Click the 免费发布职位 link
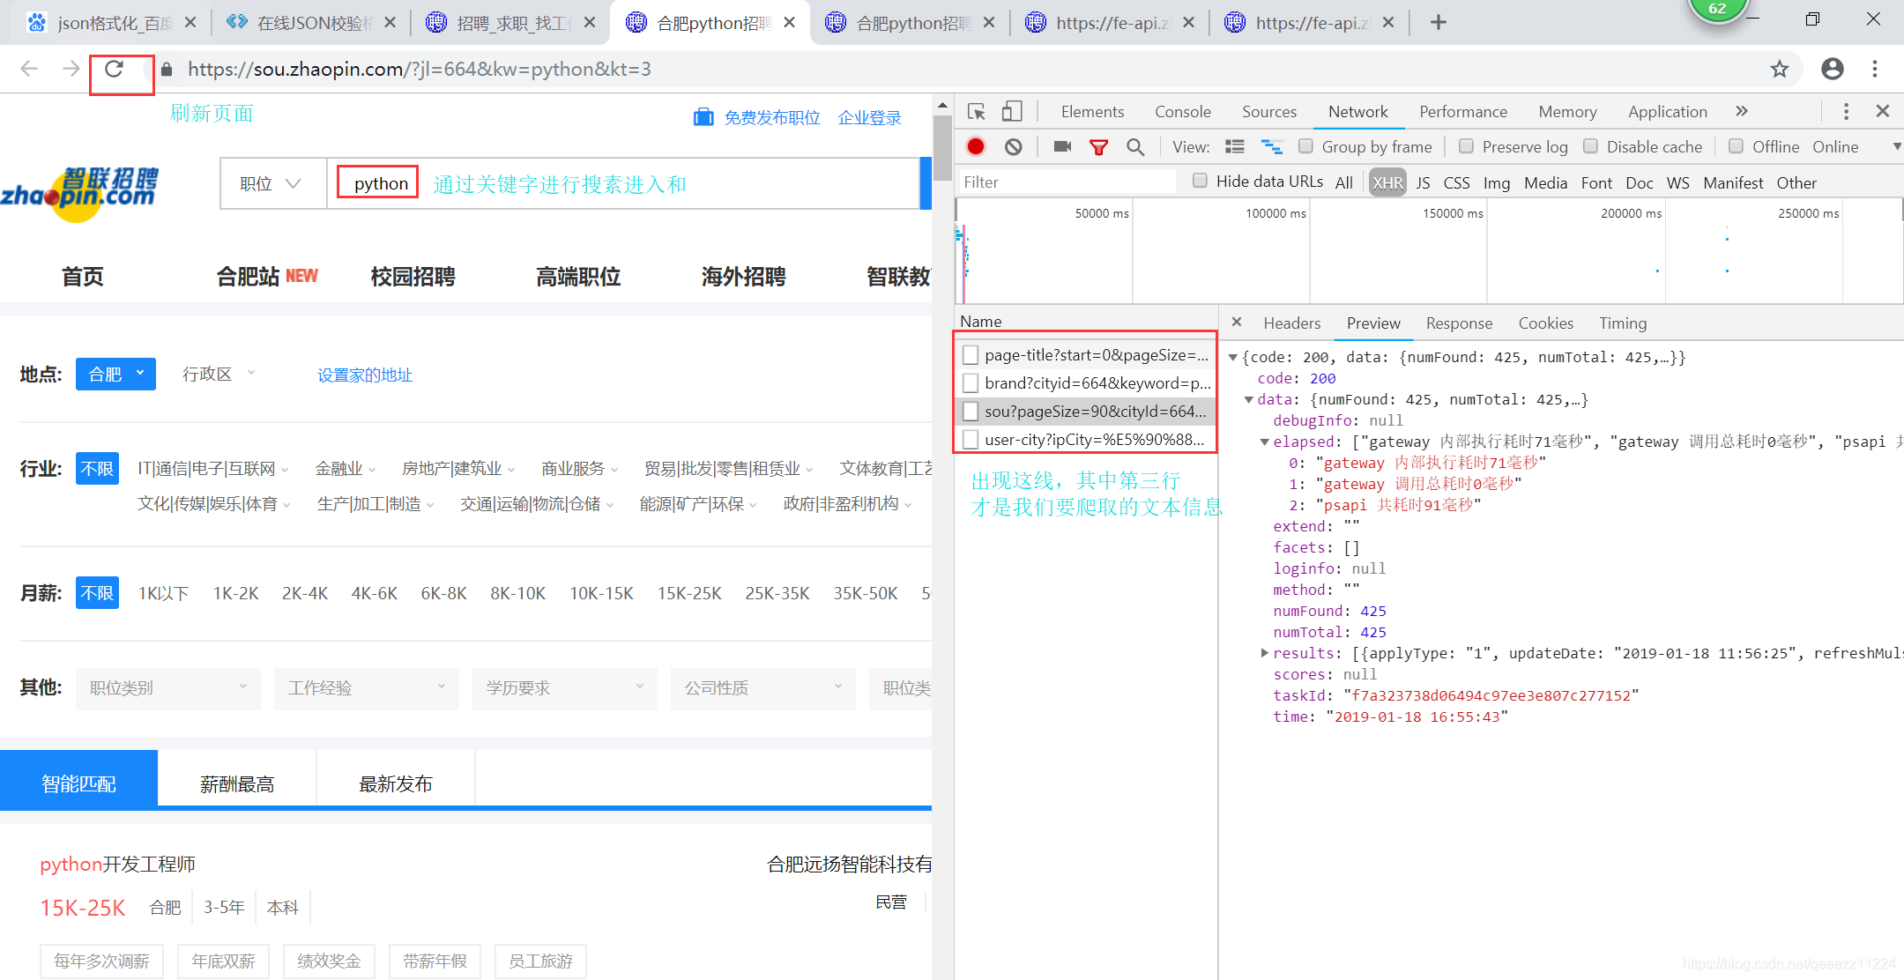This screenshot has width=1904, height=980. tap(772, 117)
